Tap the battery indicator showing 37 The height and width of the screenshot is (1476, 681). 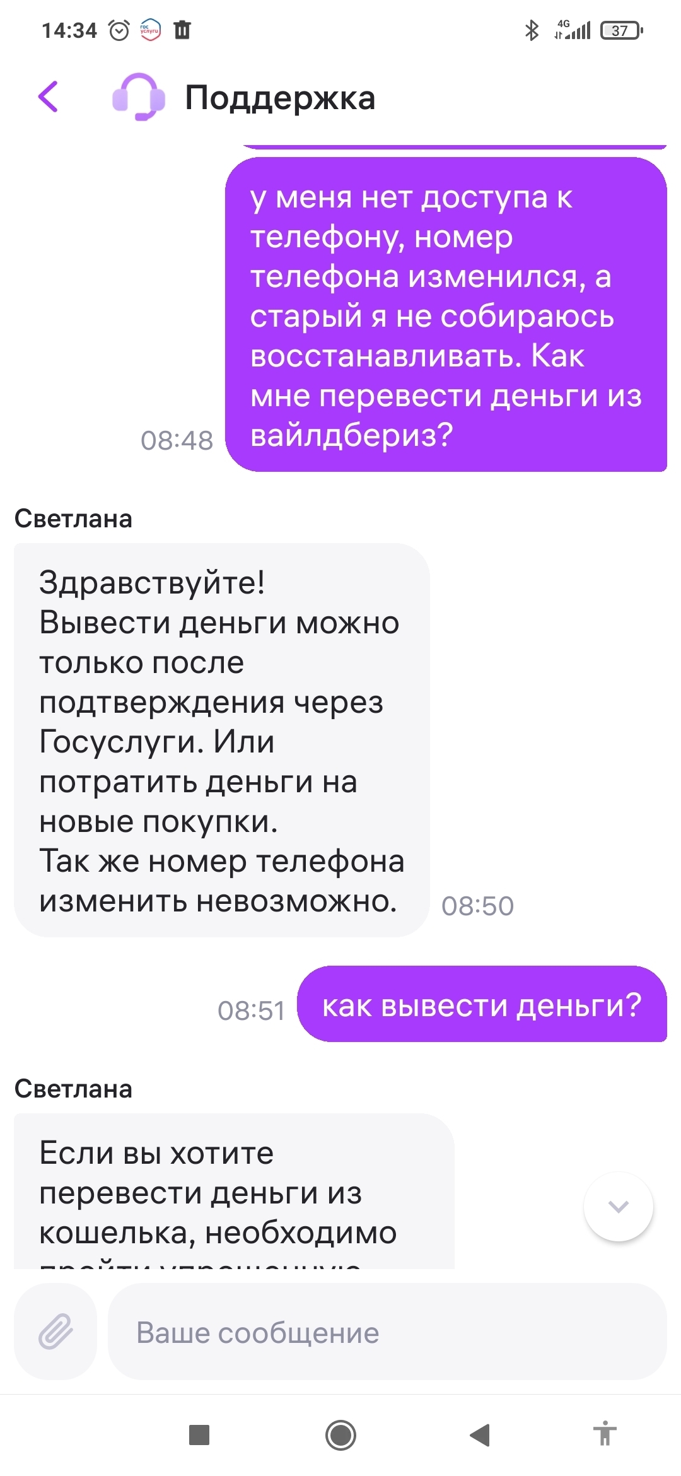coord(622,30)
